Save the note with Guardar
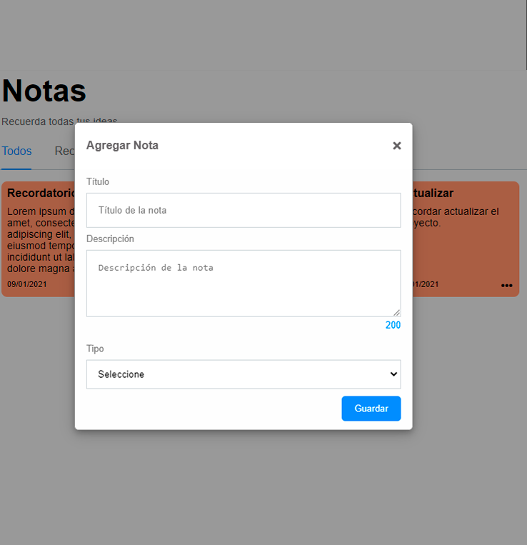 (371, 409)
